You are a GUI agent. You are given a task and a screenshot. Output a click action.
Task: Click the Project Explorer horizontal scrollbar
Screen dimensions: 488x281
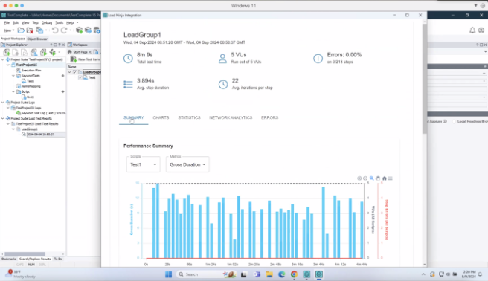[25, 254]
